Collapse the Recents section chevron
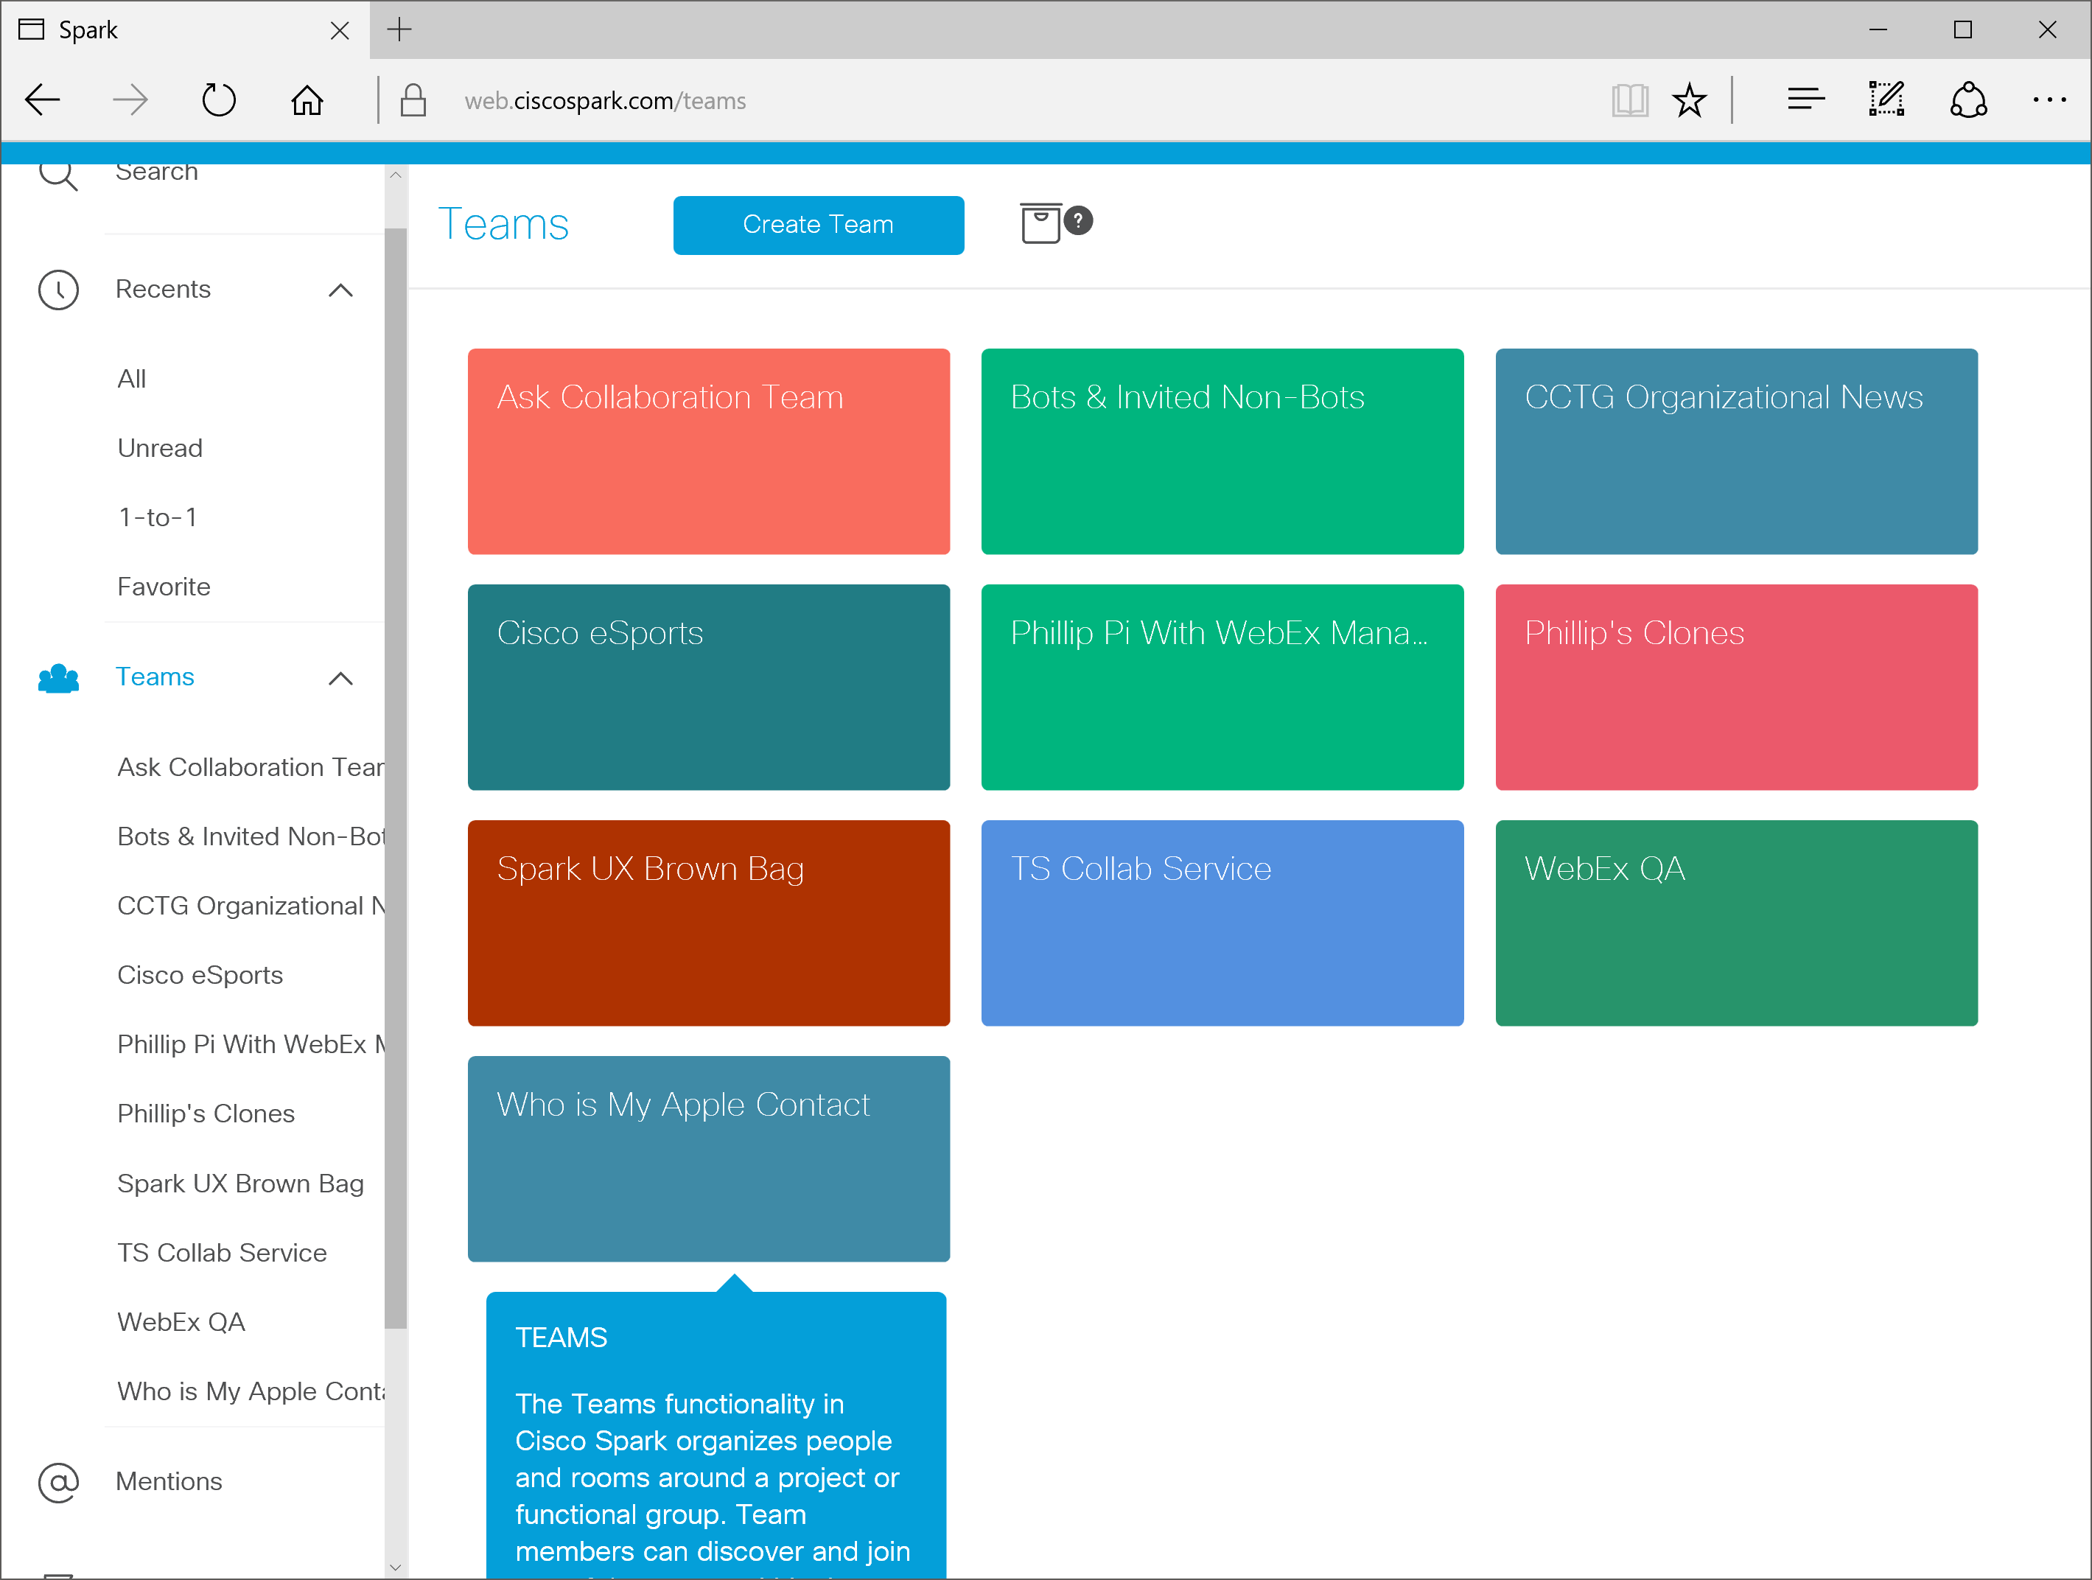This screenshot has width=2092, height=1580. tap(340, 290)
